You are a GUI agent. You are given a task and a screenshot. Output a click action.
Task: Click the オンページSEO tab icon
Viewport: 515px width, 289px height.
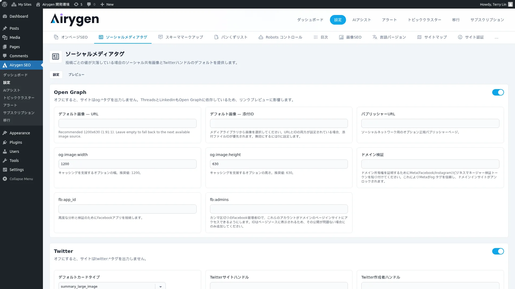tap(56, 37)
